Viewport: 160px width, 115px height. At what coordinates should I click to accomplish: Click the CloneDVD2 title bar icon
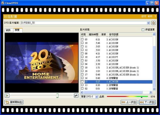(x=3, y=3)
